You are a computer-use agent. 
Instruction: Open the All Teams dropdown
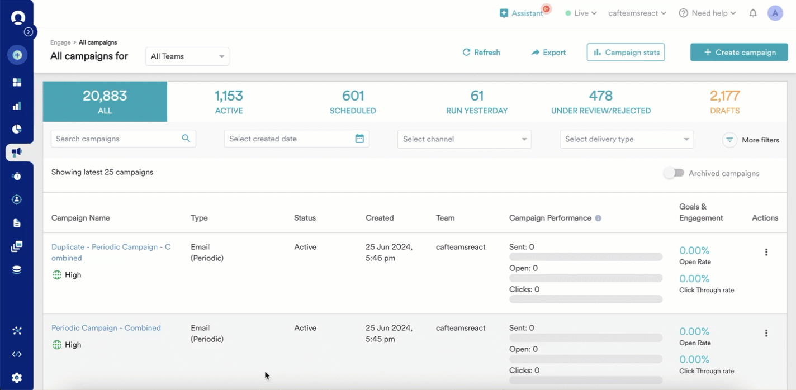(187, 56)
